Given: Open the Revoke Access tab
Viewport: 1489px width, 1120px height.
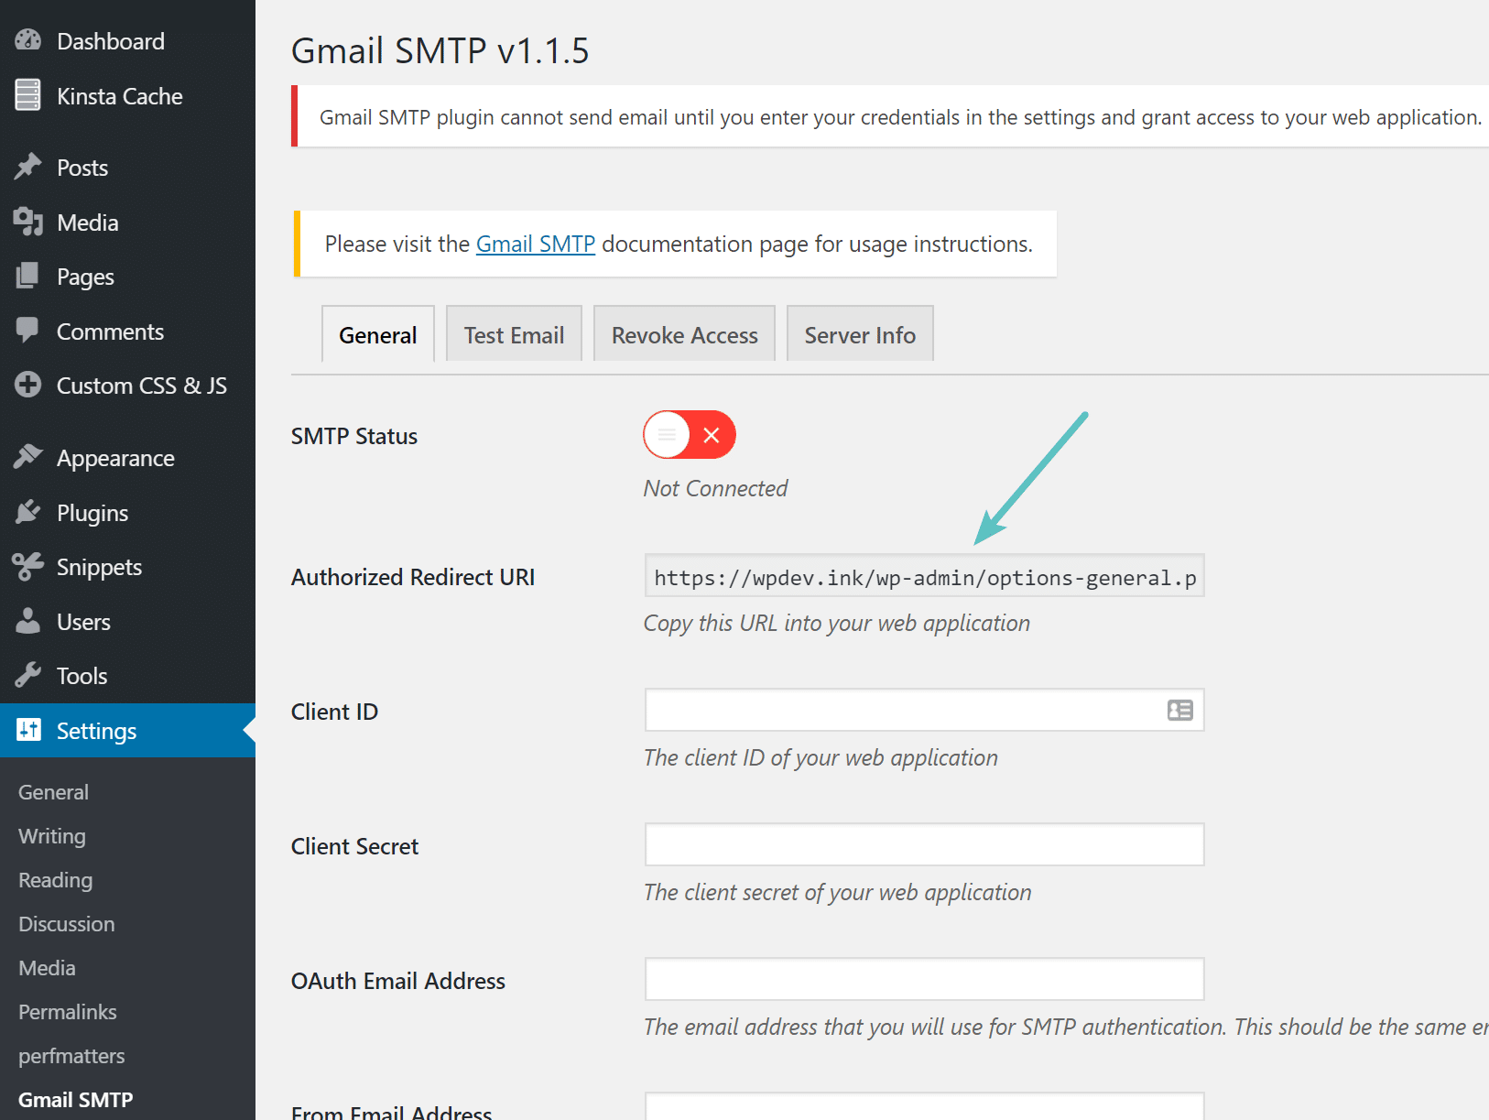Looking at the screenshot, I should [x=684, y=335].
